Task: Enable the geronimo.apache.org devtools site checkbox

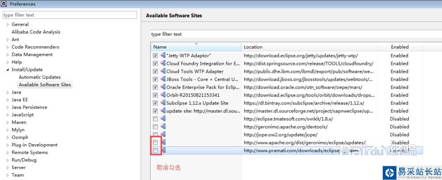Action: point(155,127)
